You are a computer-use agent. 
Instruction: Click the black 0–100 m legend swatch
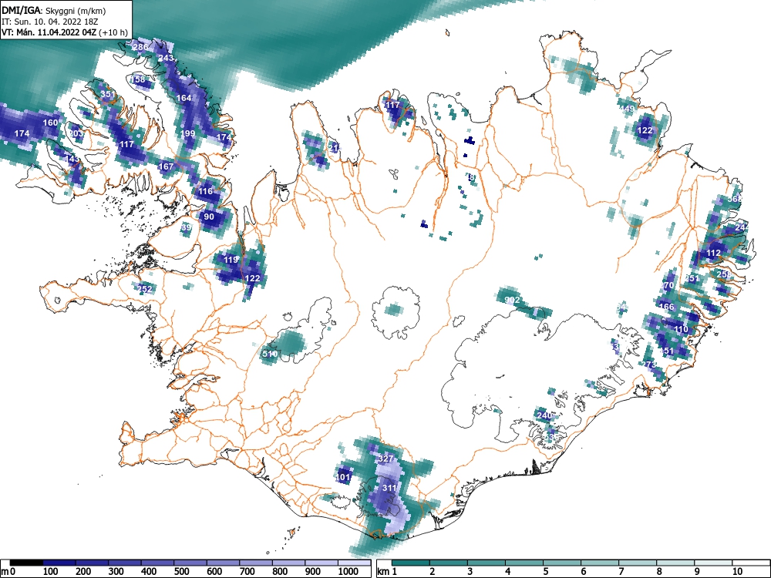(26, 563)
